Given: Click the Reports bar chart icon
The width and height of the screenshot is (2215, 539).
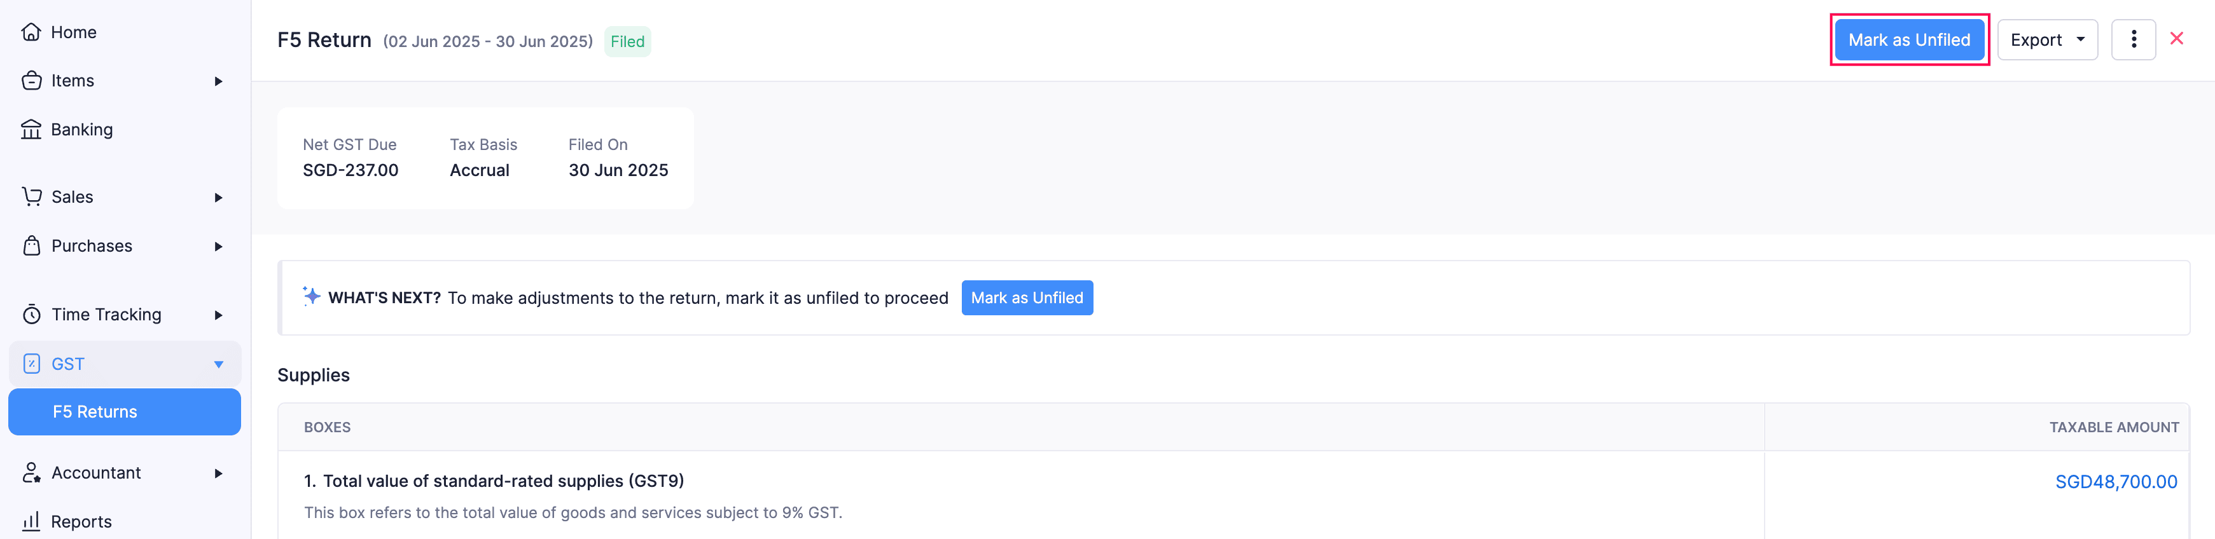Looking at the screenshot, I should [x=31, y=521].
